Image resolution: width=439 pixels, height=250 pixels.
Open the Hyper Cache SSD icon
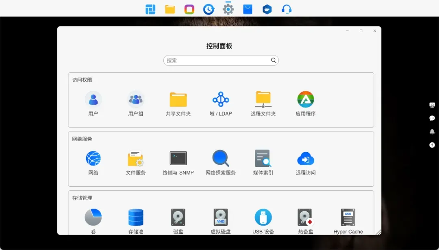[x=348, y=218]
